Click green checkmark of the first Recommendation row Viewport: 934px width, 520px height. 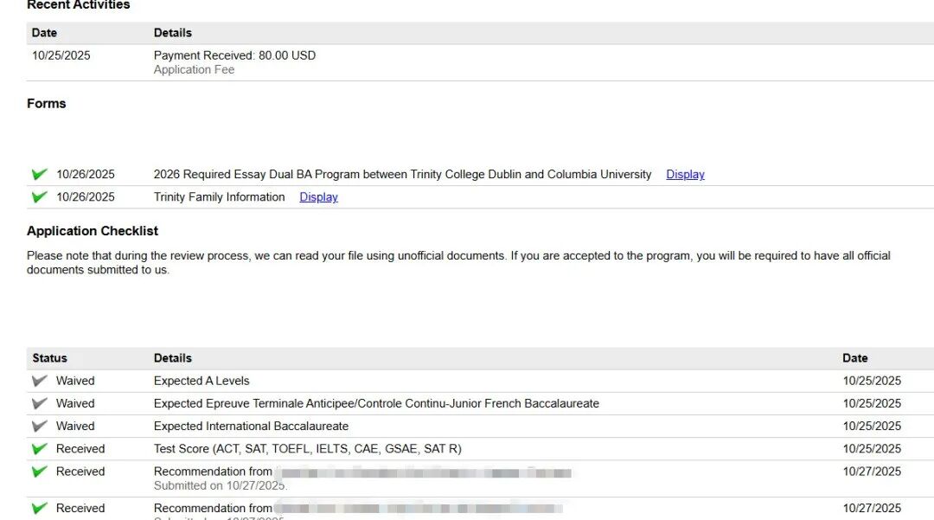point(39,472)
